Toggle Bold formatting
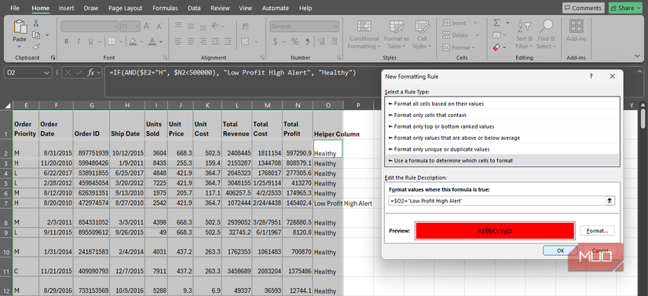The width and height of the screenshot is (648, 296). [66, 42]
